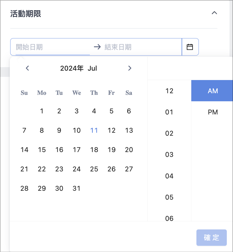Select July 25 in the calendar
This screenshot has height=252, width=233.
coord(94,169)
